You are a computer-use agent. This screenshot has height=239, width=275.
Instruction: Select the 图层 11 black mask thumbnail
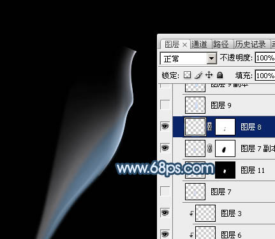coord(225,170)
